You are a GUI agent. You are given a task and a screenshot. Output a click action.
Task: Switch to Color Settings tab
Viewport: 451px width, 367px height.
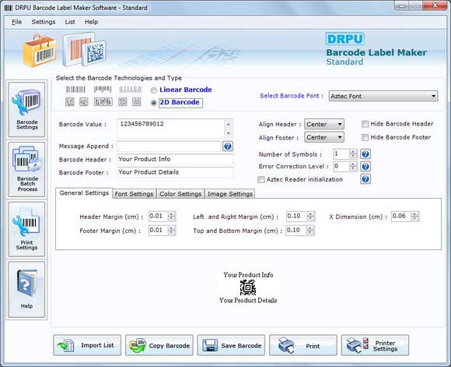point(180,194)
